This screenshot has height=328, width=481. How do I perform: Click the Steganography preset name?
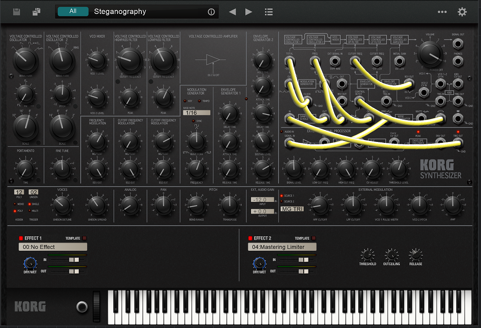(x=120, y=12)
